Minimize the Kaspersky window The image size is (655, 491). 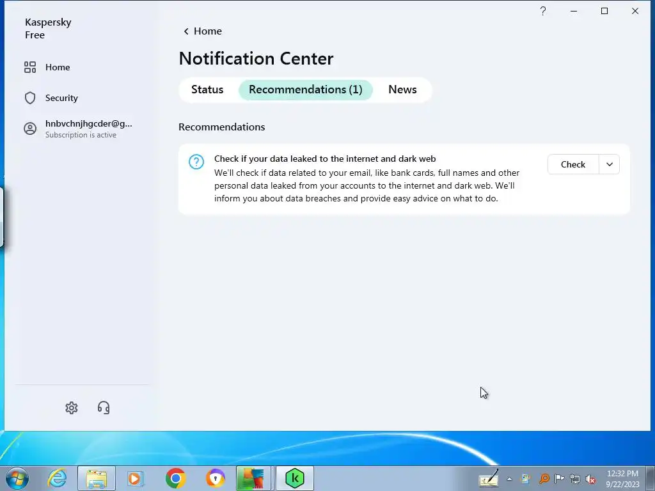tap(574, 12)
